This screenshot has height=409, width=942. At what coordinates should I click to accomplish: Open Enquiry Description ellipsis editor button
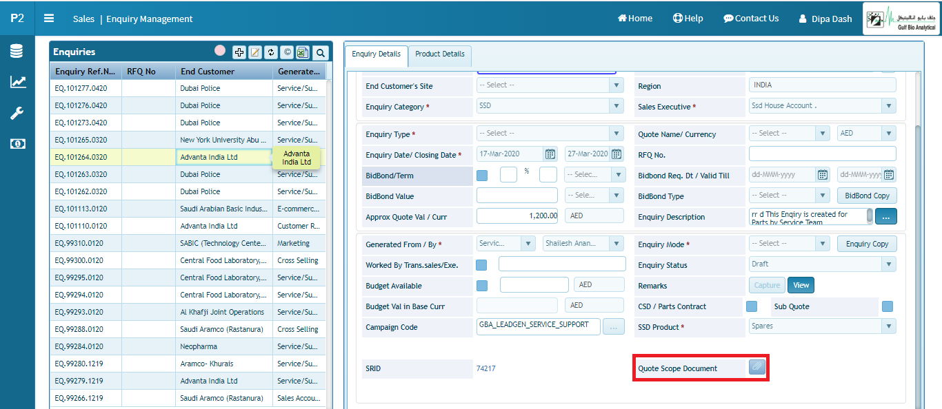pyautogui.click(x=886, y=217)
